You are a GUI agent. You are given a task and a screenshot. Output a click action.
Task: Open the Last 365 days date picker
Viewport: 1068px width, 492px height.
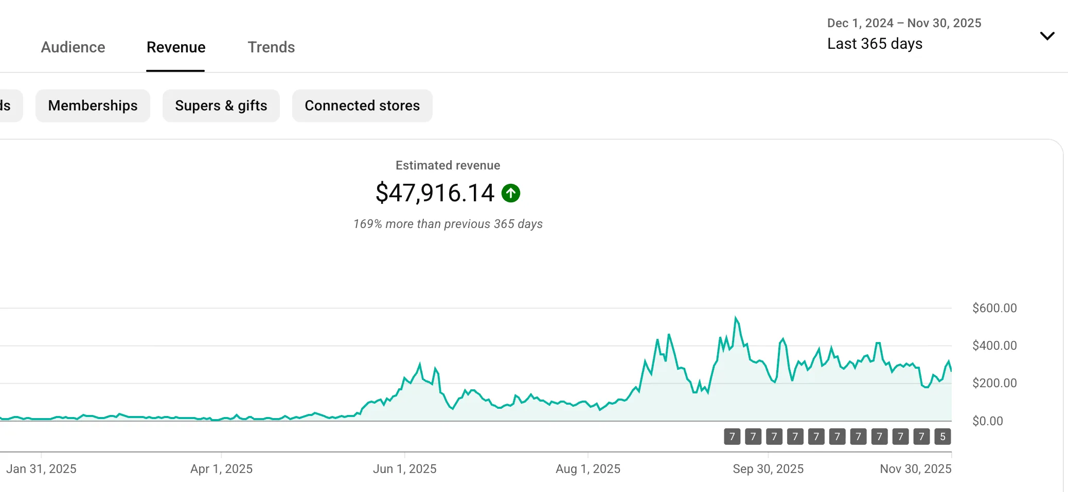click(x=875, y=44)
